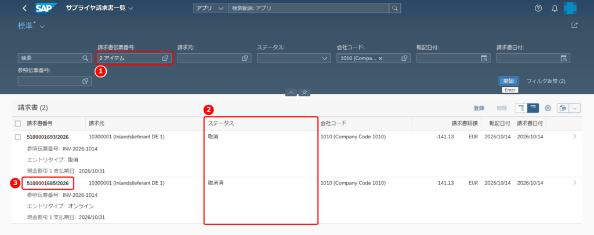Click the 登録 button

click(x=479, y=108)
